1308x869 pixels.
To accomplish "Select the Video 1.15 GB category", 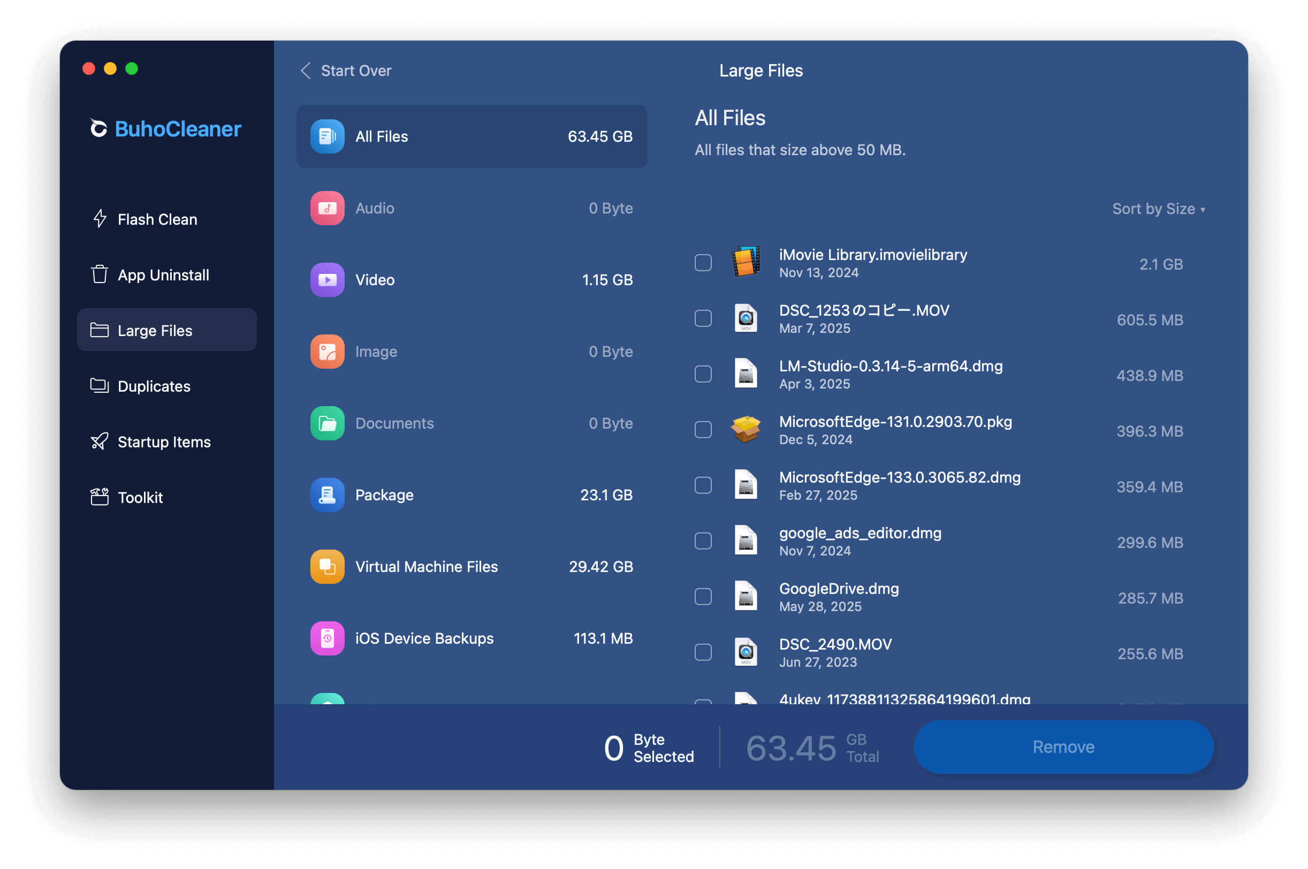I will click(472, 280).
